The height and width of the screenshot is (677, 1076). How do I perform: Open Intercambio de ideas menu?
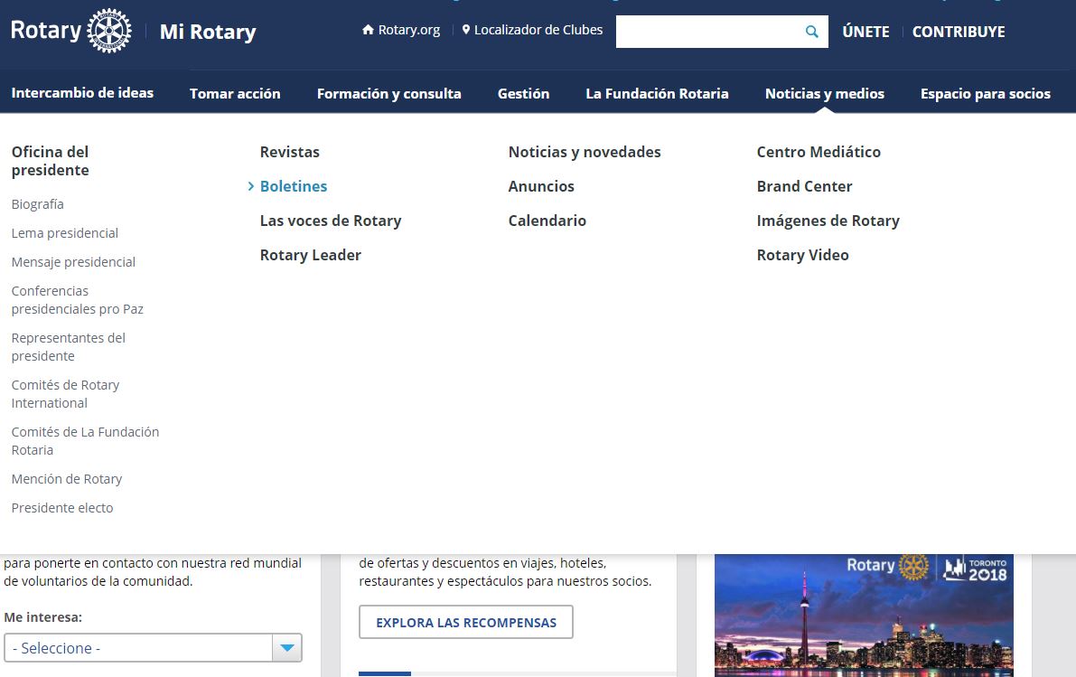pyautogui.click(x=82, y=93)
